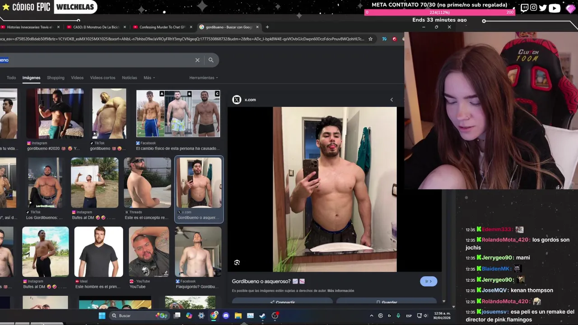Click the blue extension icon in toolbar
This screenshot has width=578, height=325.
pyautogui.click(x=384, y=39)
